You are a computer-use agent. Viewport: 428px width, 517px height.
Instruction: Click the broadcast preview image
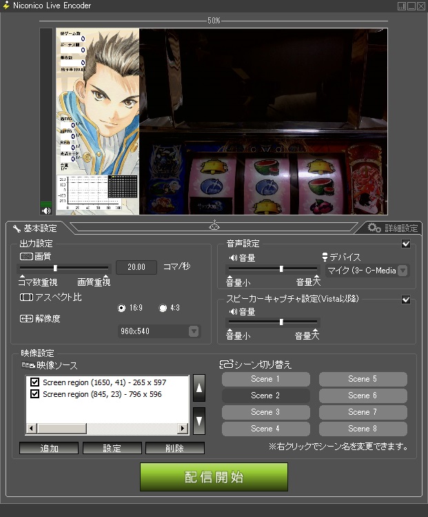(221, 121)
